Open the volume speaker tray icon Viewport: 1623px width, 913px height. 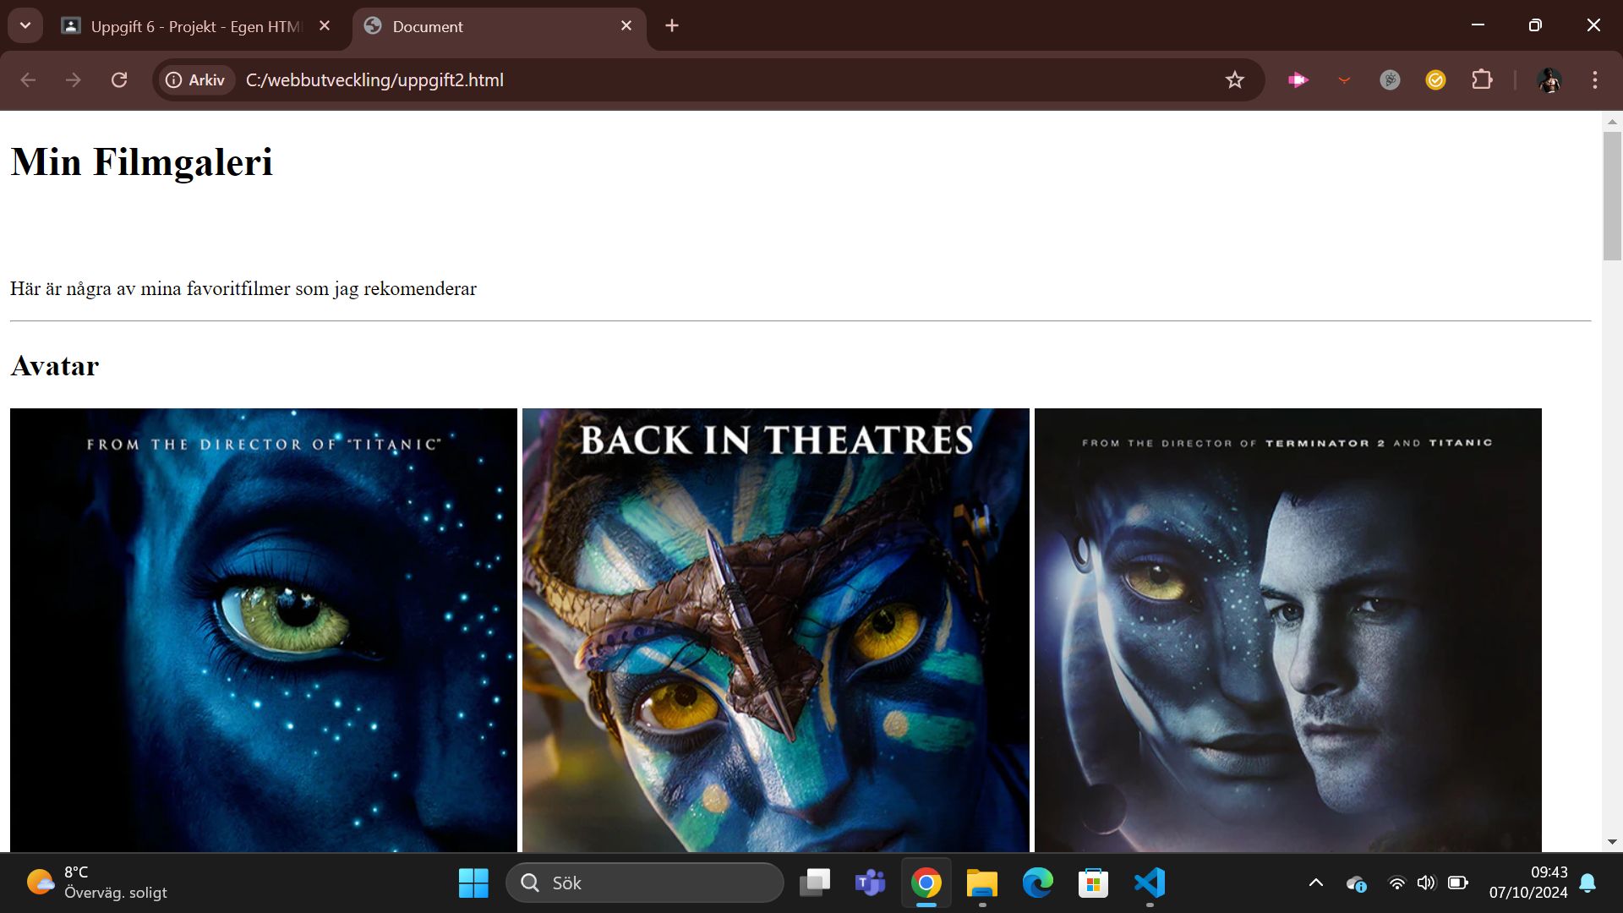pos(1427,883)
